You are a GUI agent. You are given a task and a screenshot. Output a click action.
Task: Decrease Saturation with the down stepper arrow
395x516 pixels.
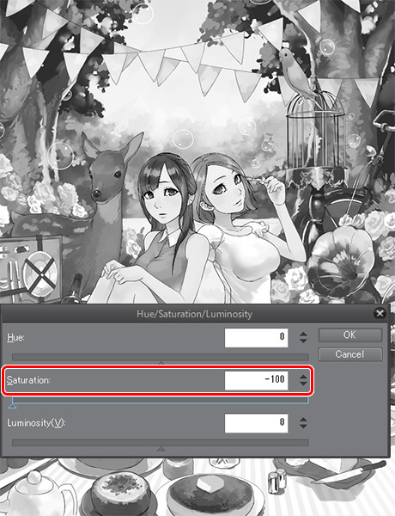pyautogui.click(x=303, y=384)
